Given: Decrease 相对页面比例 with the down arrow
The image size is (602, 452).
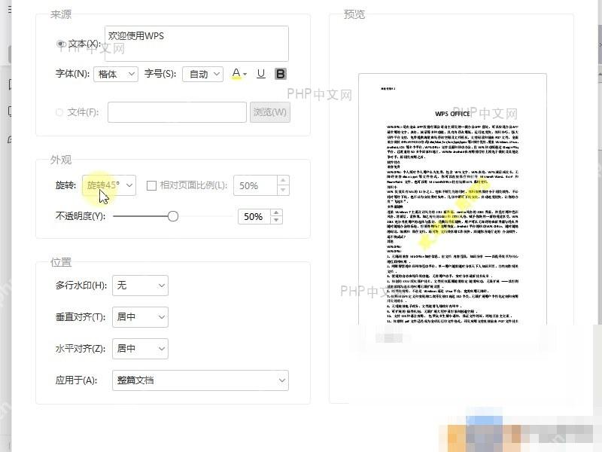Looking at the screenshot, I should pyautogui.click(x=283, y=191).
